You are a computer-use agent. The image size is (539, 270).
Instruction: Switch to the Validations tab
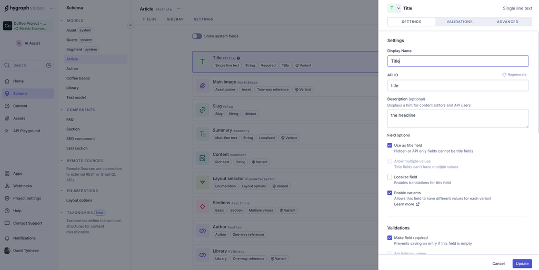click(460, 22)
